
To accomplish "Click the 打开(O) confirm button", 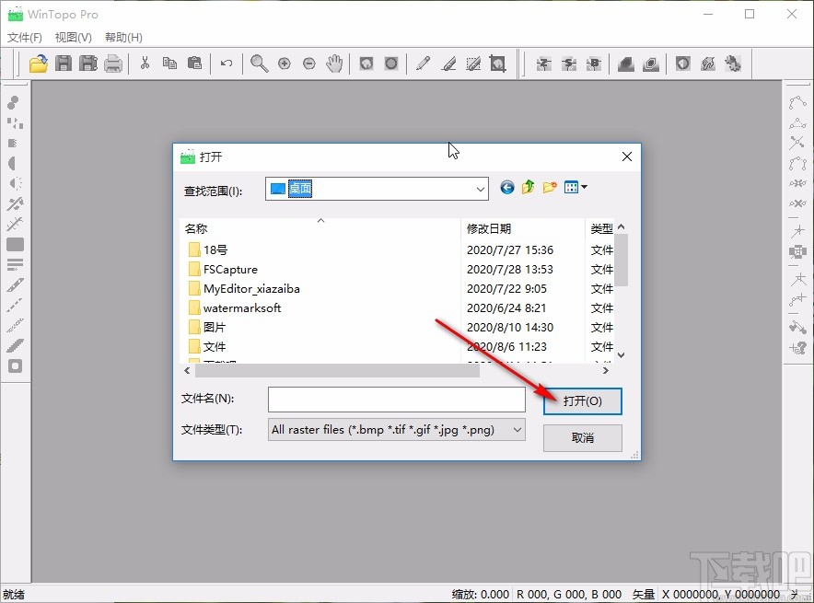I will pyautogui.click(x=581, y=400).
